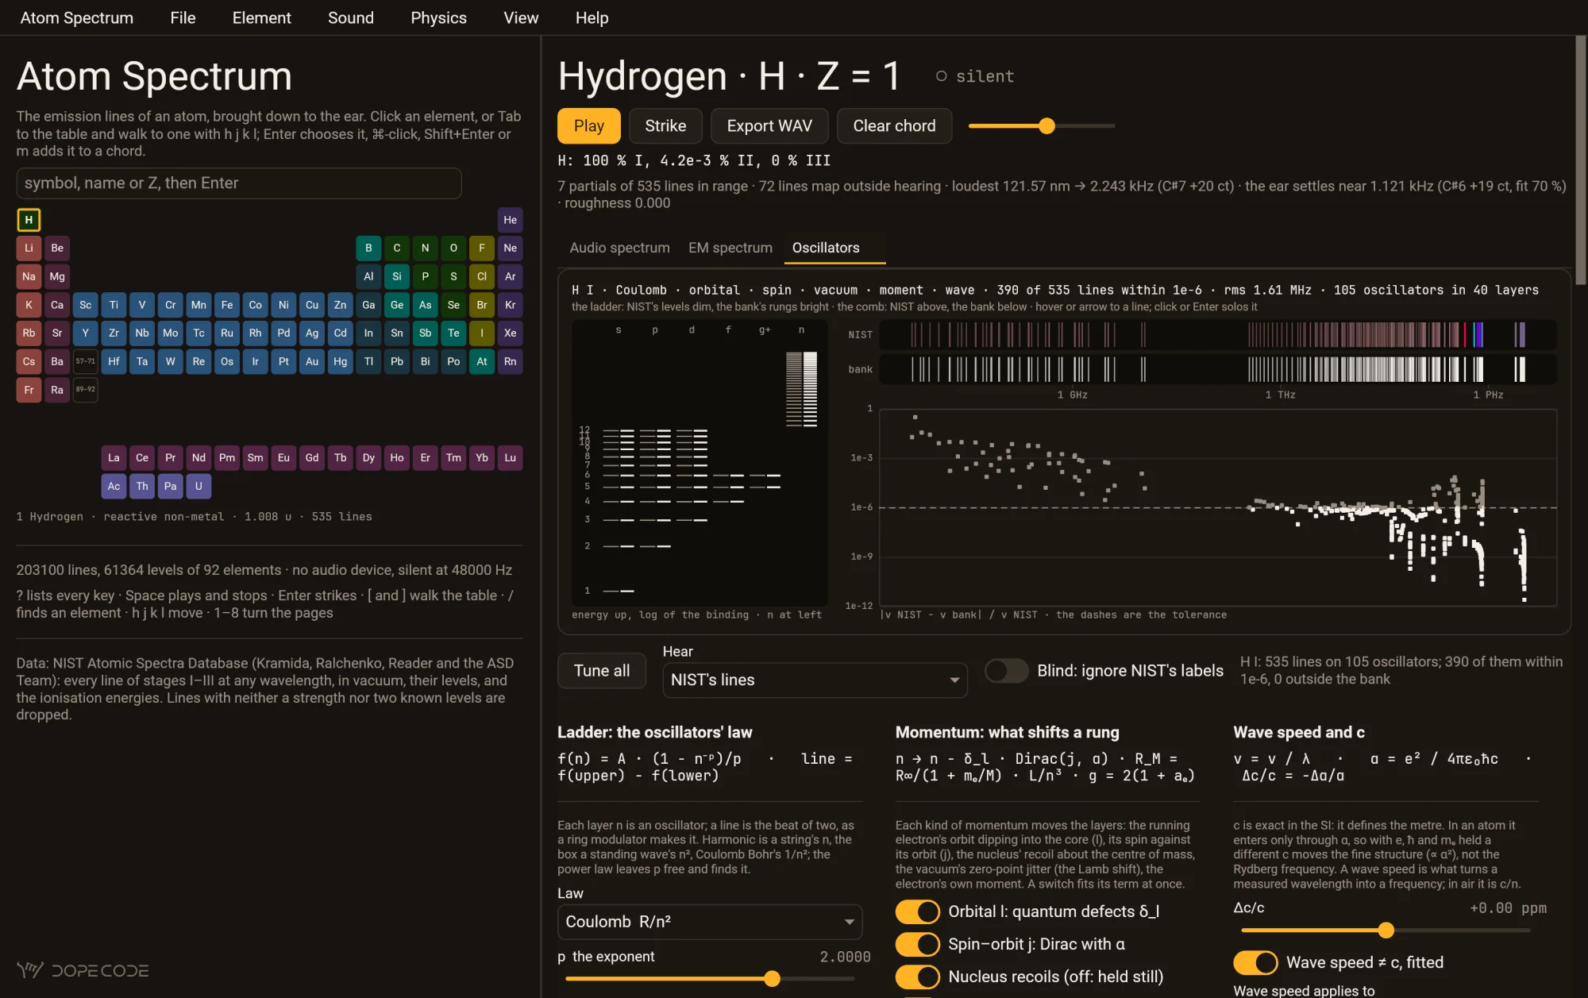The width and height of the screenshot is (1588, 998).
Task: Click the Δc/c ppm slider
Action: coord(1386,931)
